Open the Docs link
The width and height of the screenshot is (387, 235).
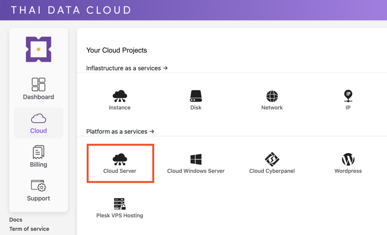click(x=16, y=220)
